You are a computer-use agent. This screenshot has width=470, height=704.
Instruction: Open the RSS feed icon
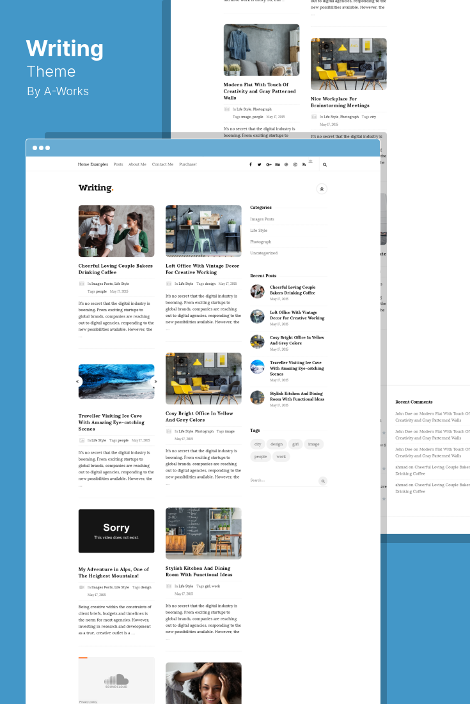304,165
